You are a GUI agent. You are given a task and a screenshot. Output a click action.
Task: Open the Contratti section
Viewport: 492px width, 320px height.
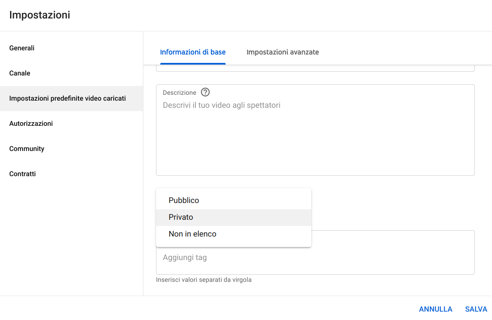[23, 174]
